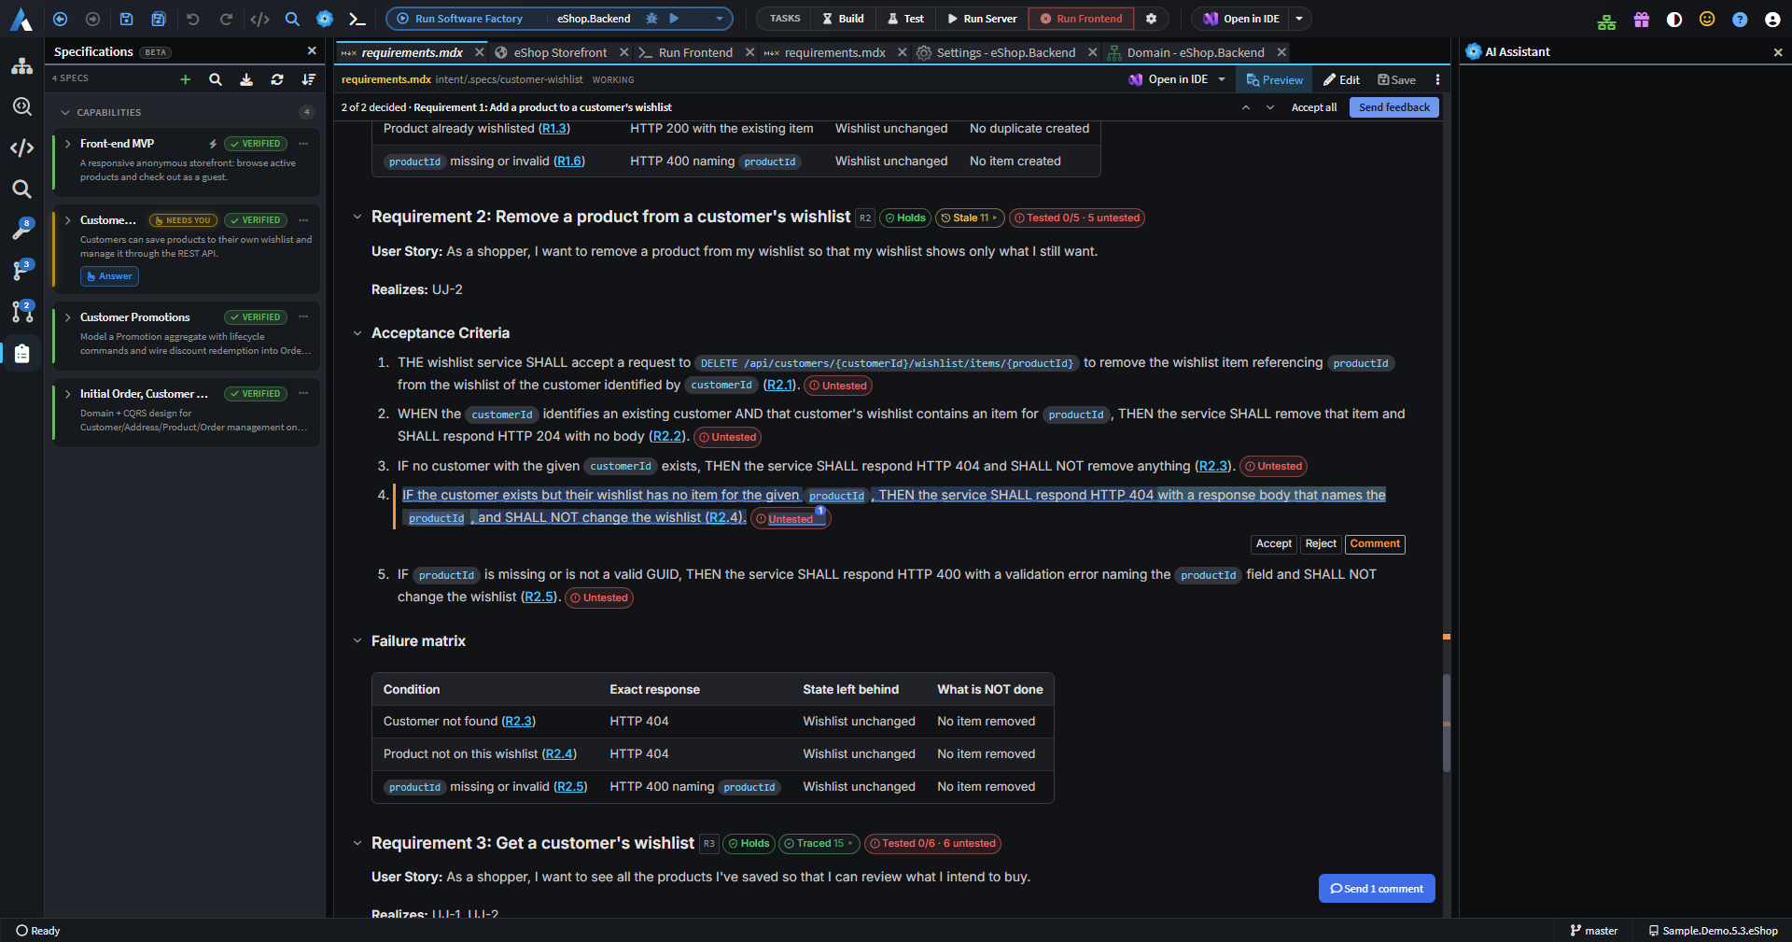Click the green add spec plus icon
1792x942 pixels.
185,79
